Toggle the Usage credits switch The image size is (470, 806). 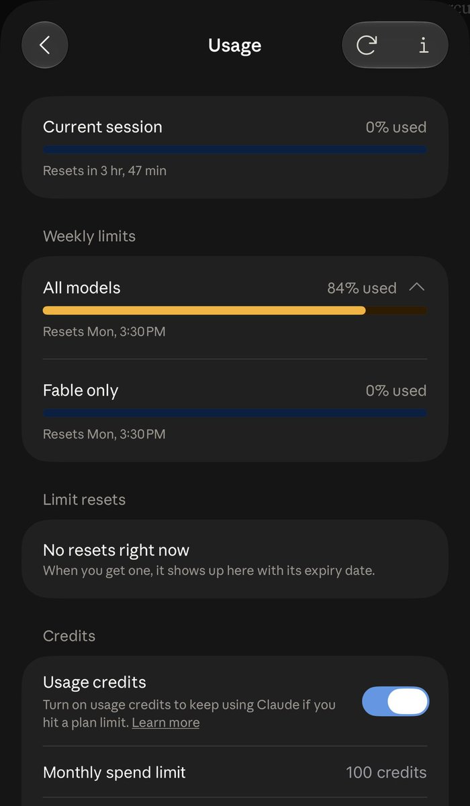coord(395,701)
